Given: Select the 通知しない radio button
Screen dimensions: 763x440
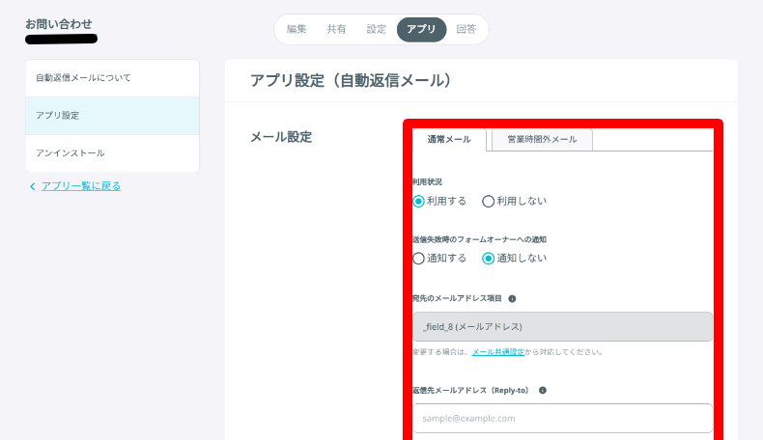Looking at the screenshot, I should click(488, 259).
